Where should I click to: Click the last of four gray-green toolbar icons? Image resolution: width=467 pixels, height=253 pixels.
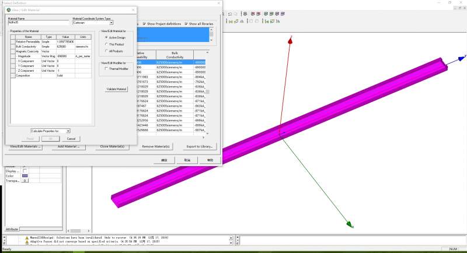[283, 13]
